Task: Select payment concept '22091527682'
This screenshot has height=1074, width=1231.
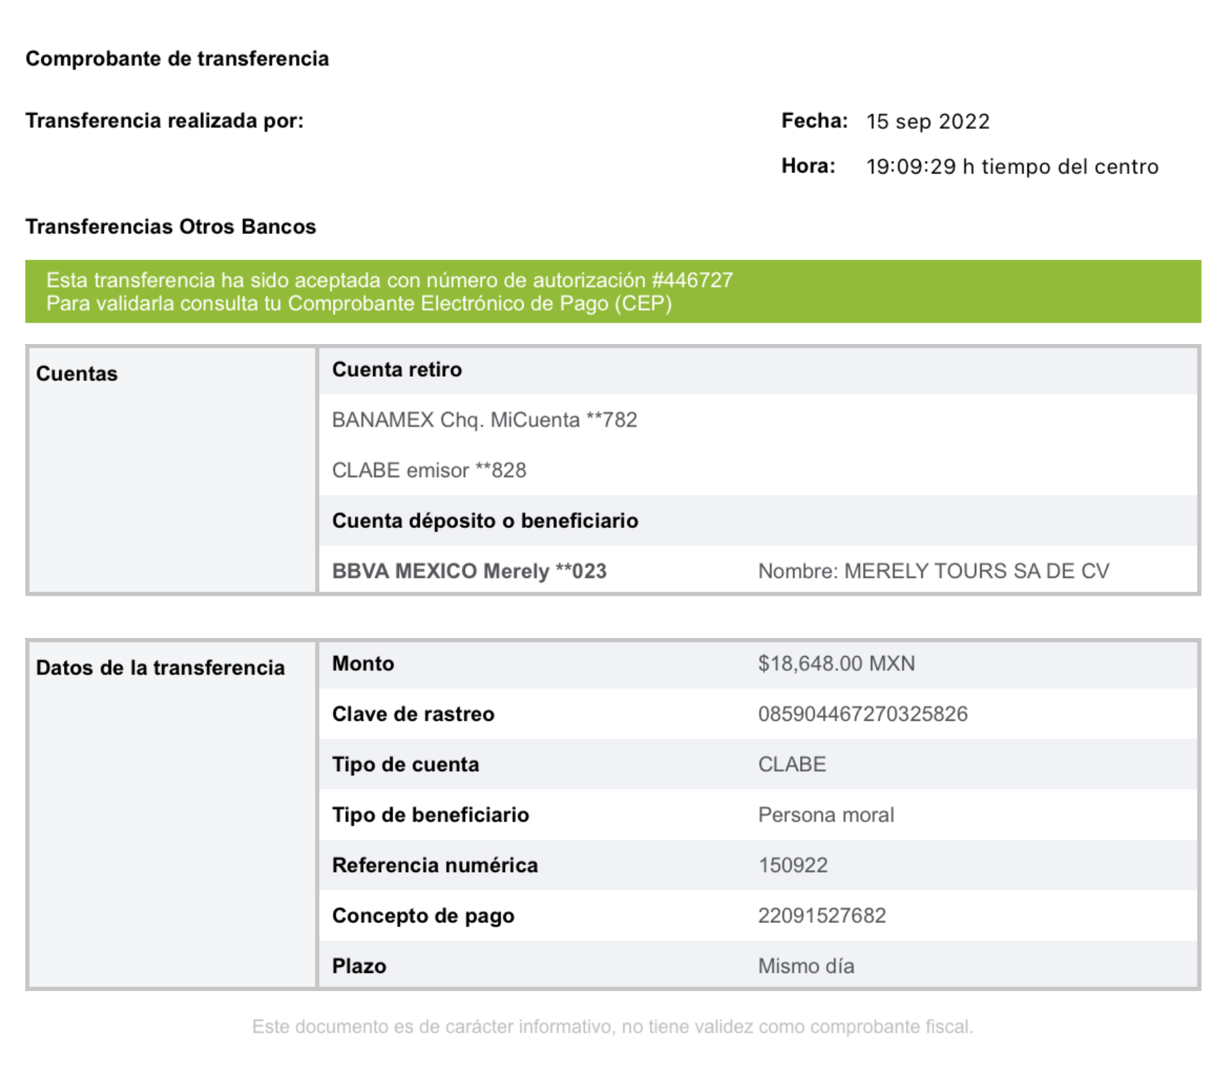Action: [x=822, y=915]
